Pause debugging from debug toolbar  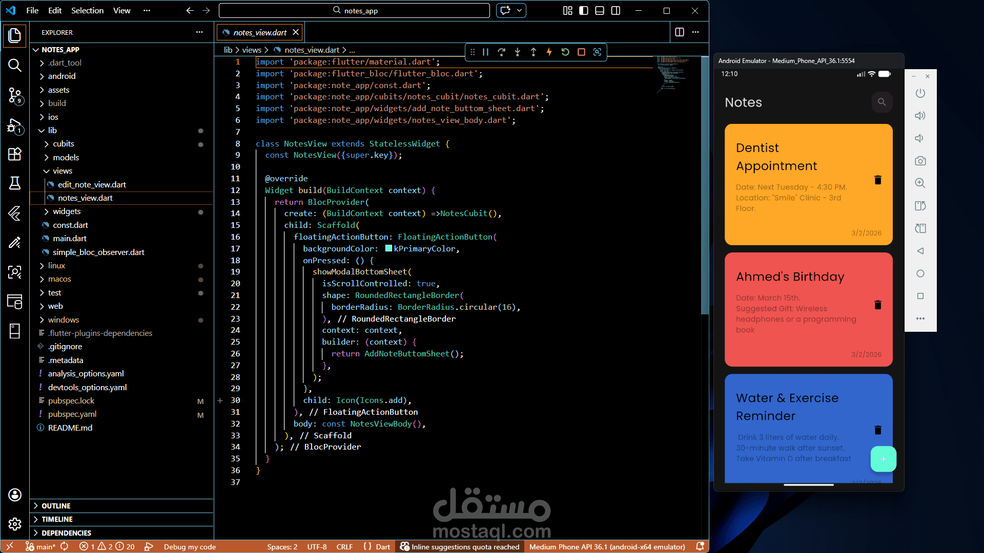[485, 52]
